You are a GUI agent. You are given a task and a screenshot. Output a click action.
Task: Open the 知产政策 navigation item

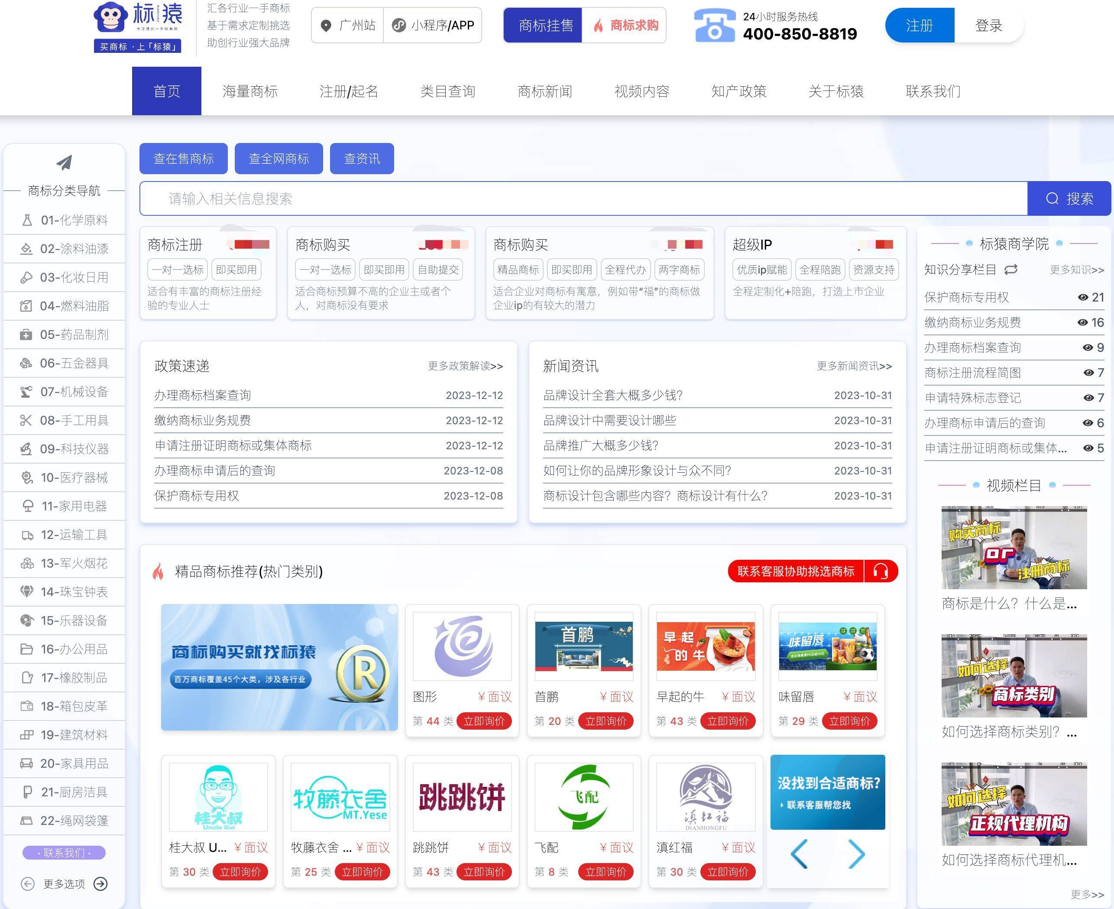[738, 91]
